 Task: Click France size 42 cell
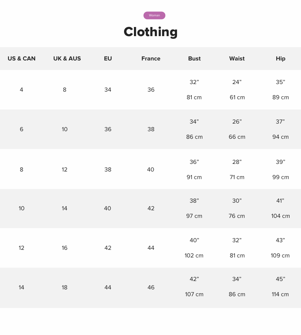151,208
